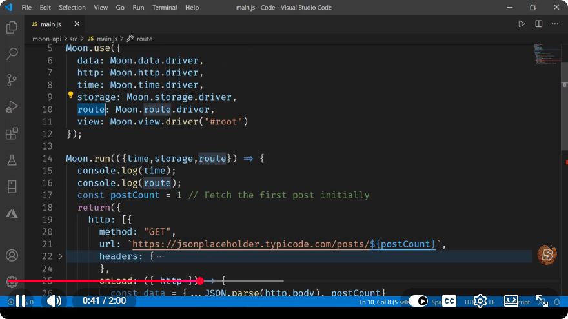568x319 pixels.
Task: Open the editor More Actions ellipsis menu
Action: click(555, 24)
